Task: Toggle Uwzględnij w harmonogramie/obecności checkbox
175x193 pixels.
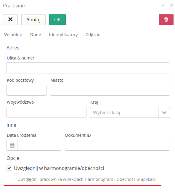Action: tap(9, 168)
